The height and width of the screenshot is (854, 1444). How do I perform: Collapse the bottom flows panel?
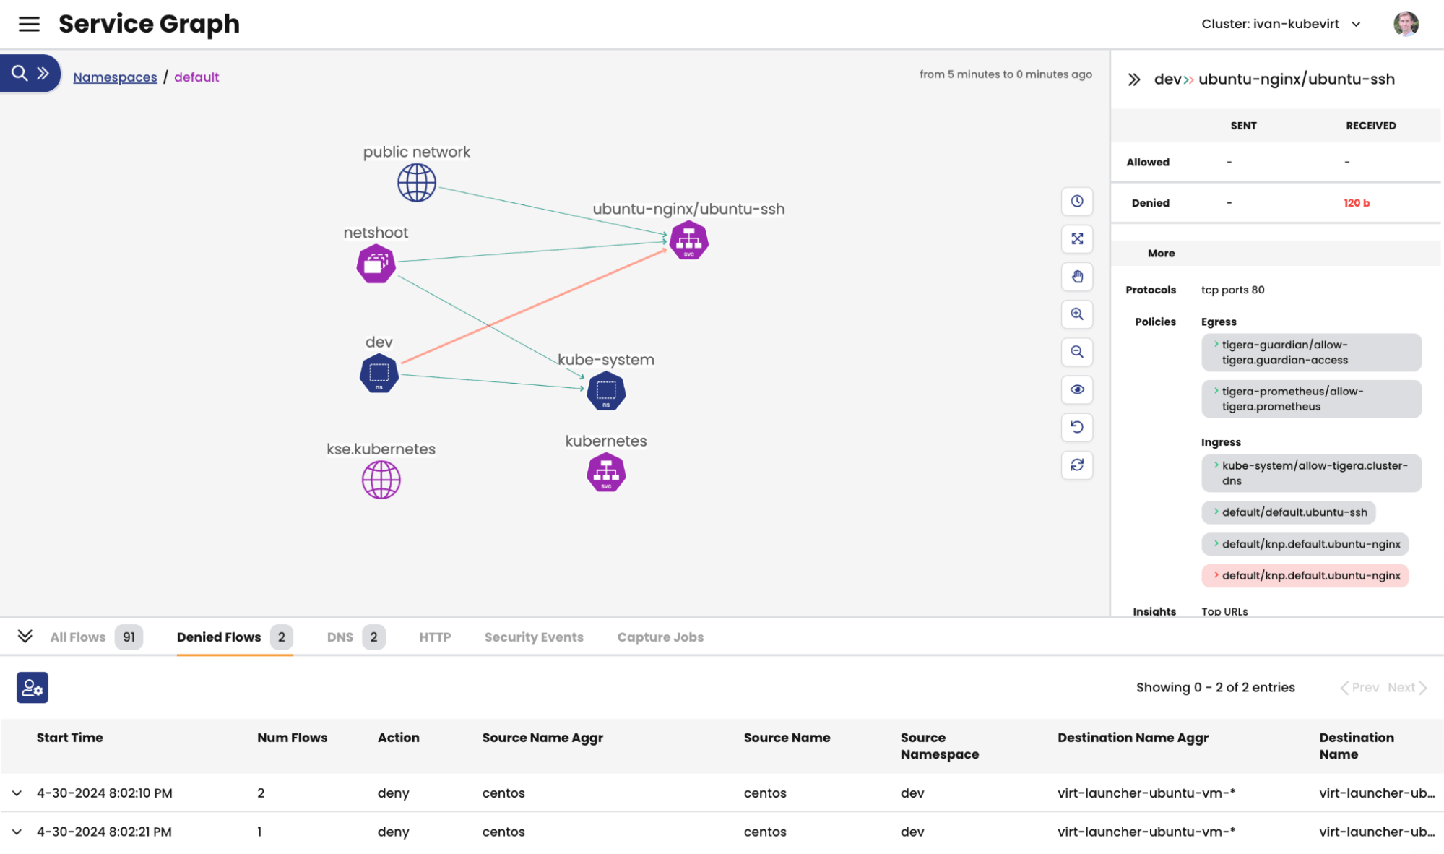click(25, 636)
